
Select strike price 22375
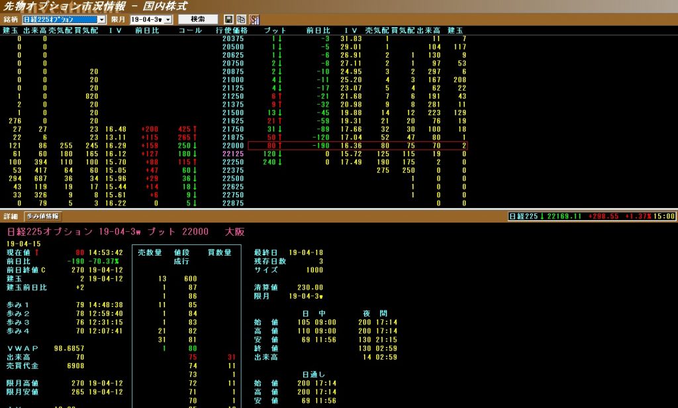tap(233, 170)
